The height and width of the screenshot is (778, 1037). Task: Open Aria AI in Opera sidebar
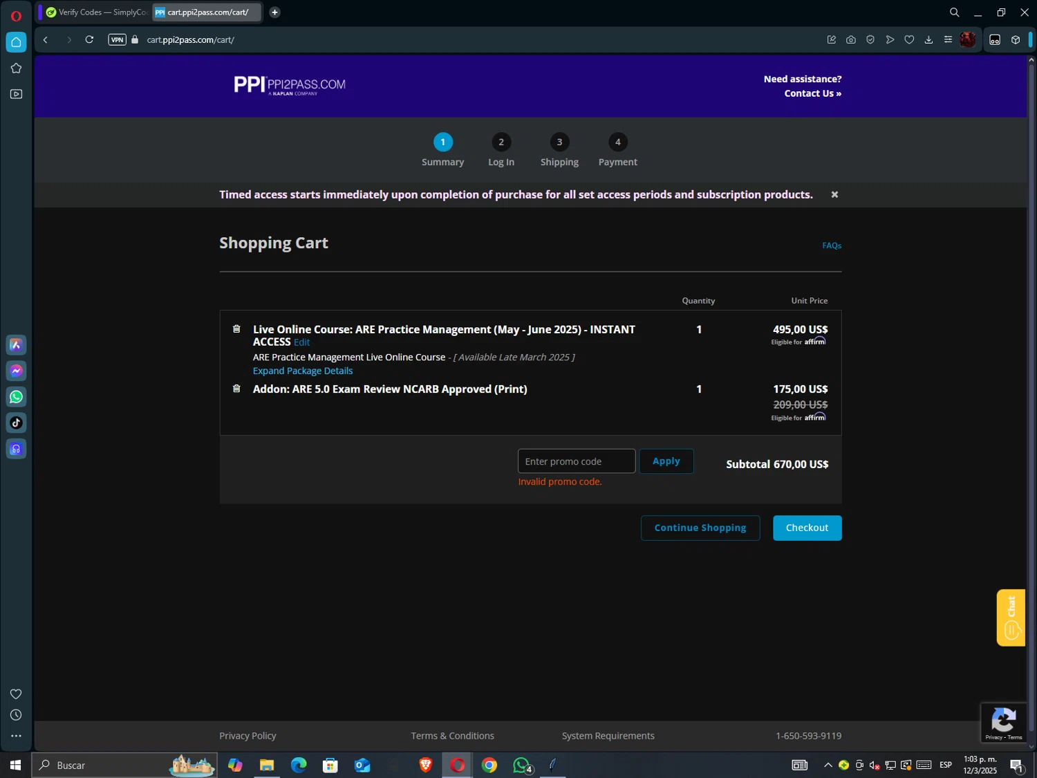point(16,345)
